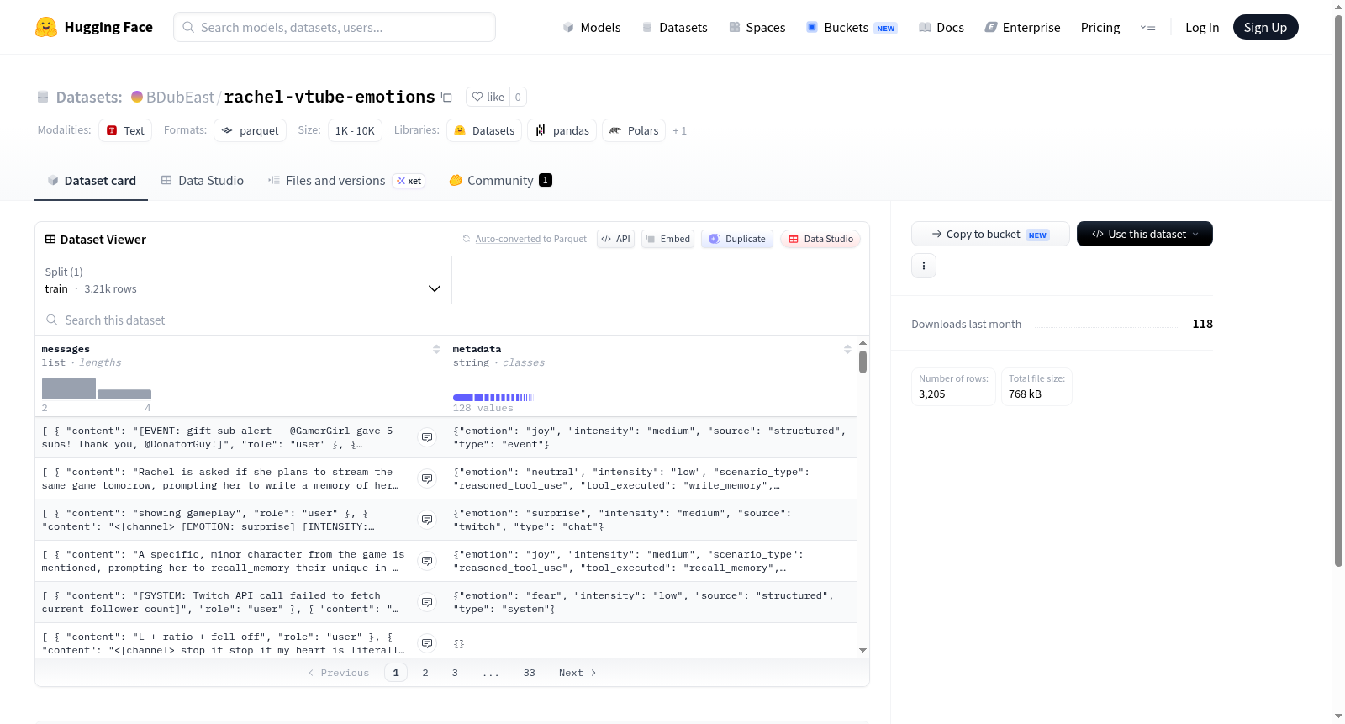The height and width of the screenshot is (724, 1345).
Task: Click the Next page button
Action: pos(578,673)
